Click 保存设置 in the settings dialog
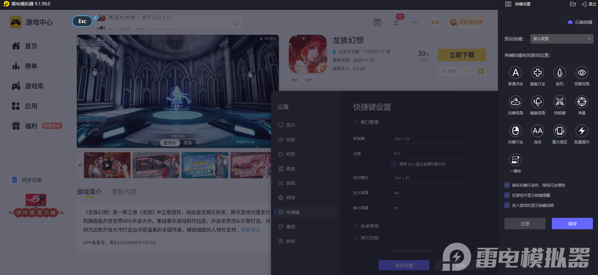This screenshot has width=598, height=275. click(404, 266)
